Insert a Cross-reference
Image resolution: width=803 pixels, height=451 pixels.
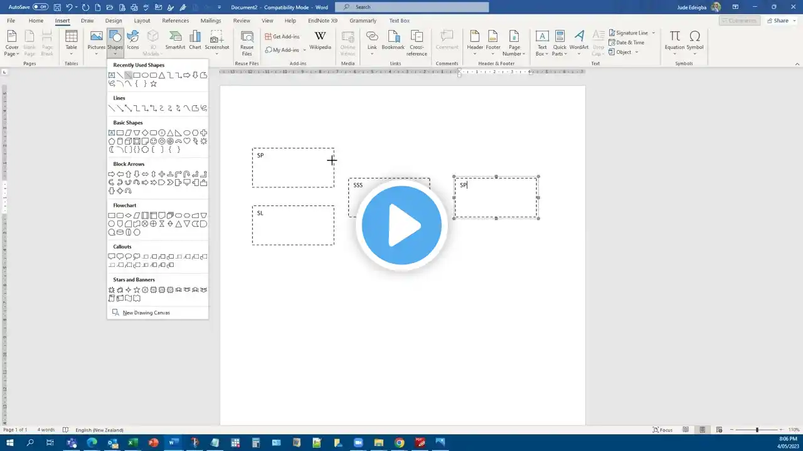point(417,42)
